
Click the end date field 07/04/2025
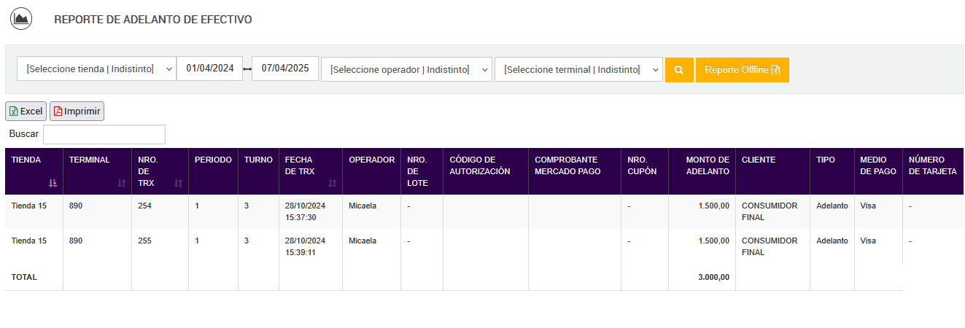point(285,69)
